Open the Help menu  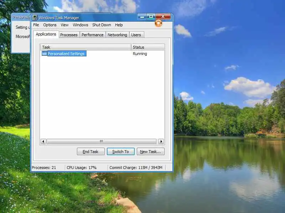tap(119, 25)
